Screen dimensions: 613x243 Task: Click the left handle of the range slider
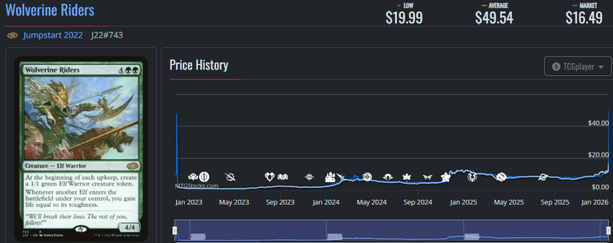pos(175,230)
